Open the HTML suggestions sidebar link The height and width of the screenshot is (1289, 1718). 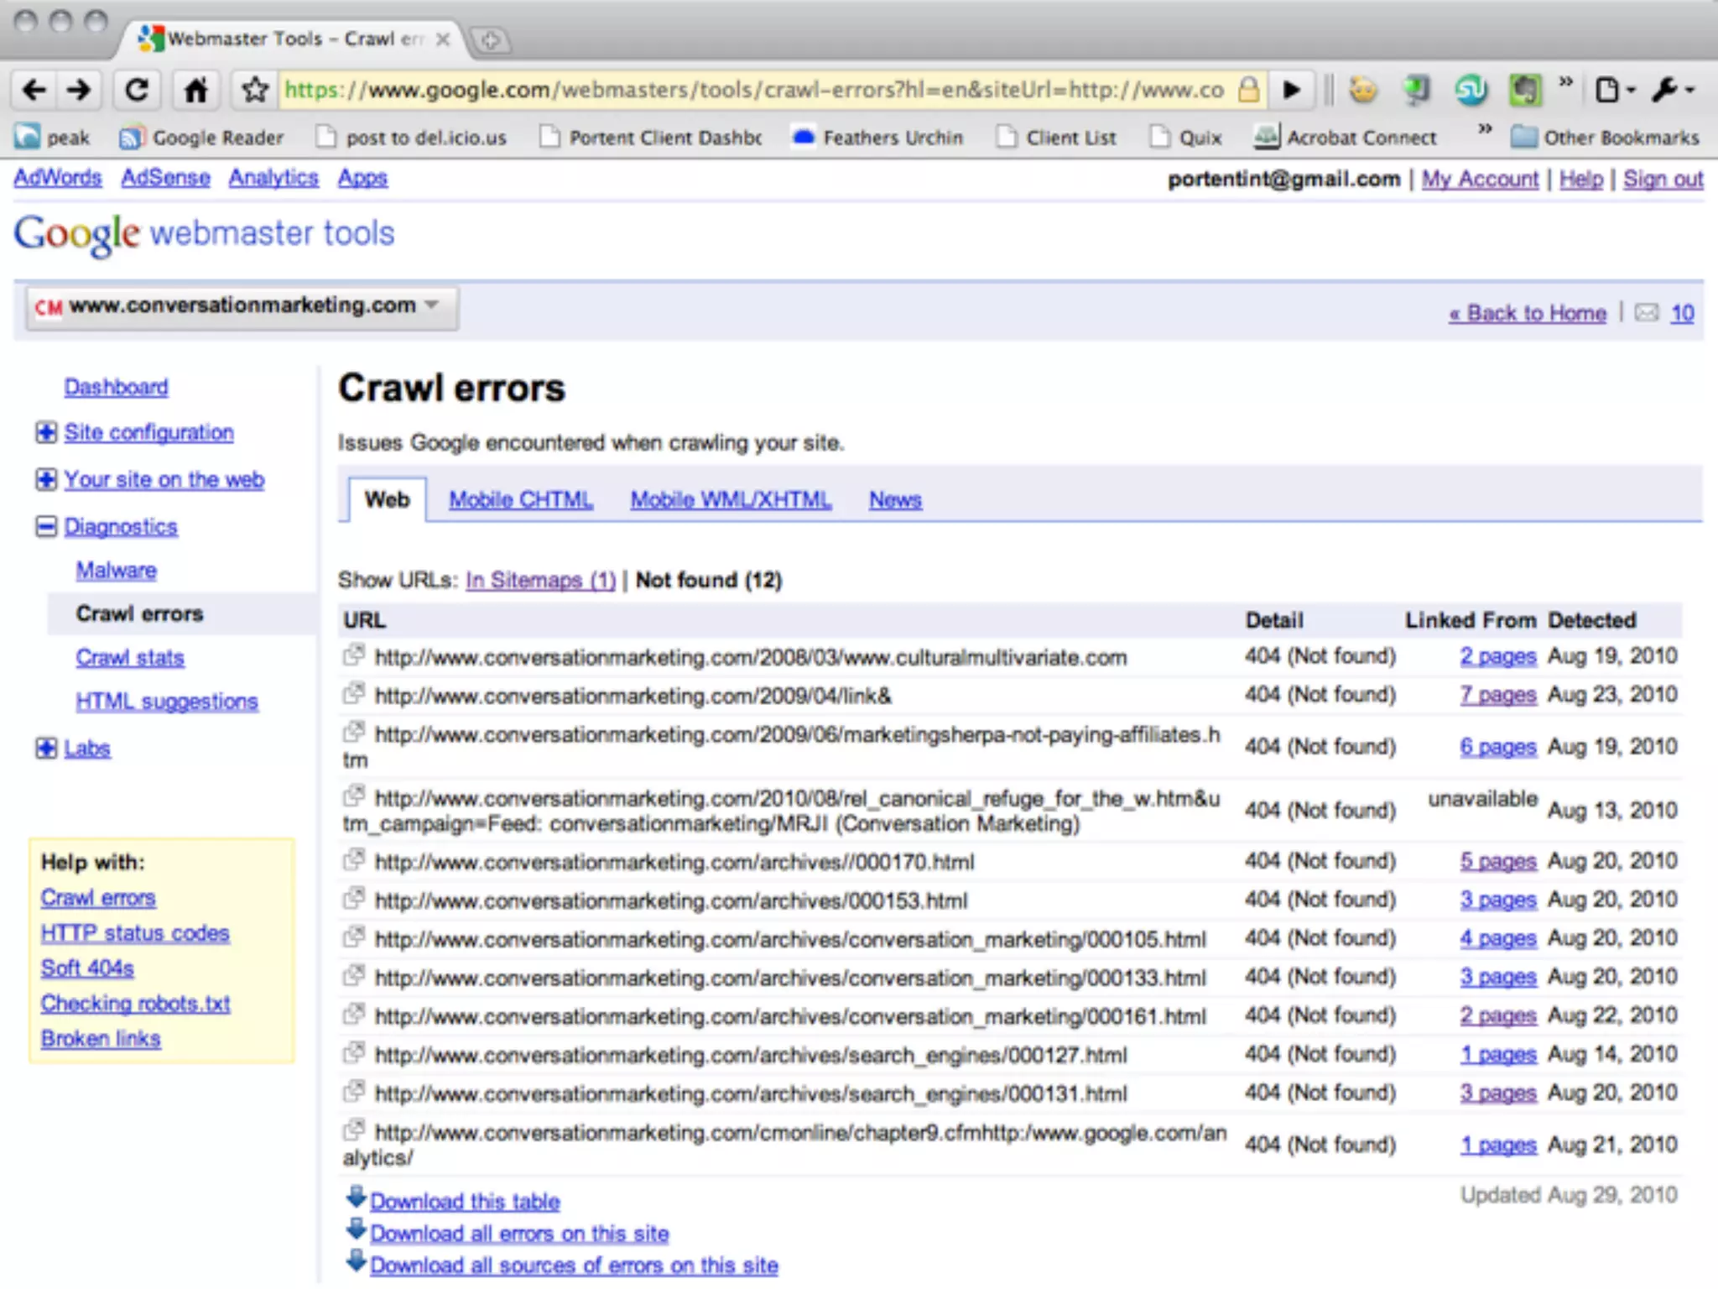(166, 702)
